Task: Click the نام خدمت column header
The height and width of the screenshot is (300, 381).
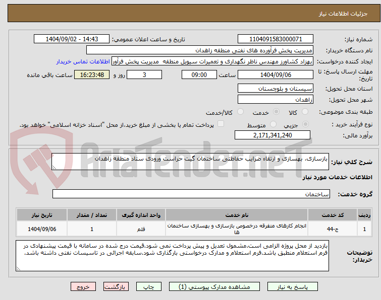Action: pyautogui.click(x=237, y=215)
